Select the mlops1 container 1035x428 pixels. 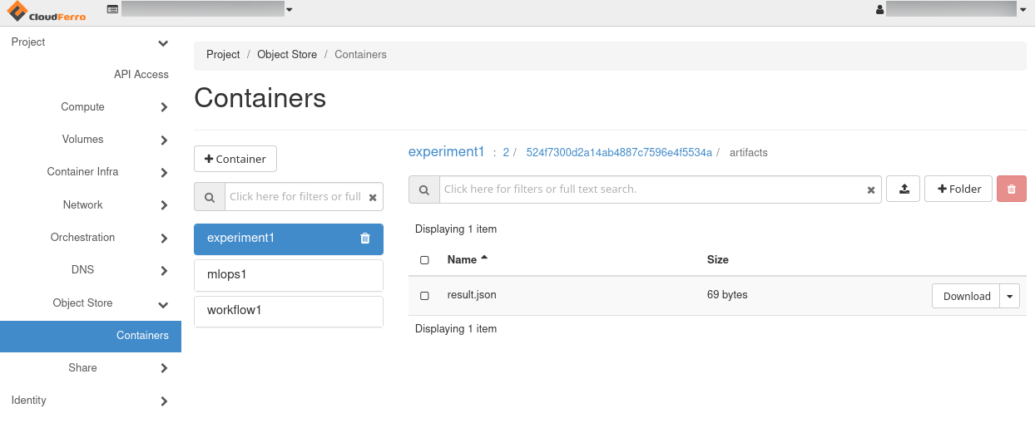click(x=289, y=275)
